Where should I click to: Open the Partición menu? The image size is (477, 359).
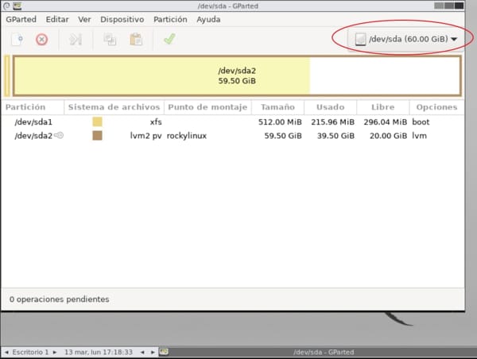coord(170,19)
